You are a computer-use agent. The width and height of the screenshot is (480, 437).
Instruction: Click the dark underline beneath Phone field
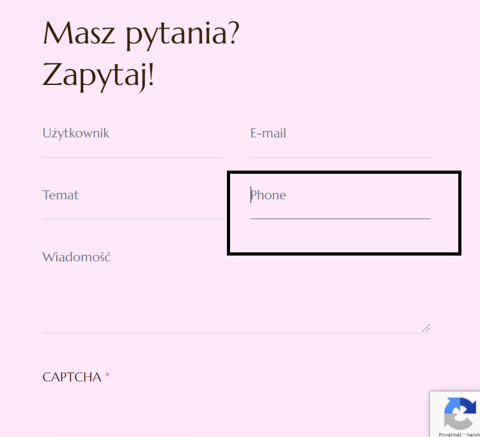pyautogui.click(x=340, y=218)
